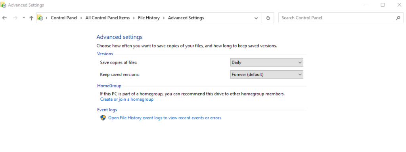406x152 pixels.
Task: Click the File History breadcrumb
Action: [x=149, y=18]
